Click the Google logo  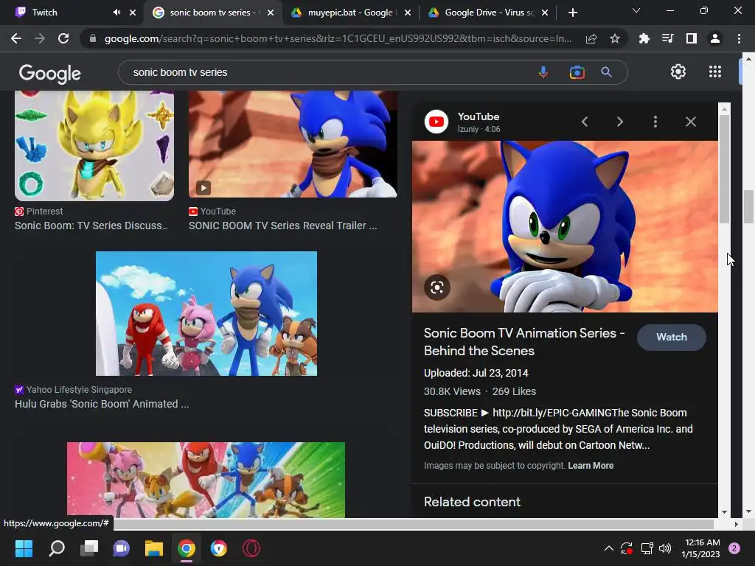coord(50,73)
